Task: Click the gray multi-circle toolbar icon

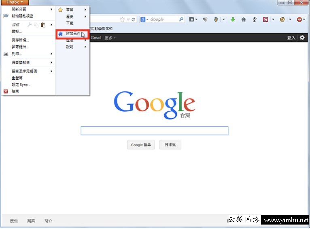Action: click(205, 19)
